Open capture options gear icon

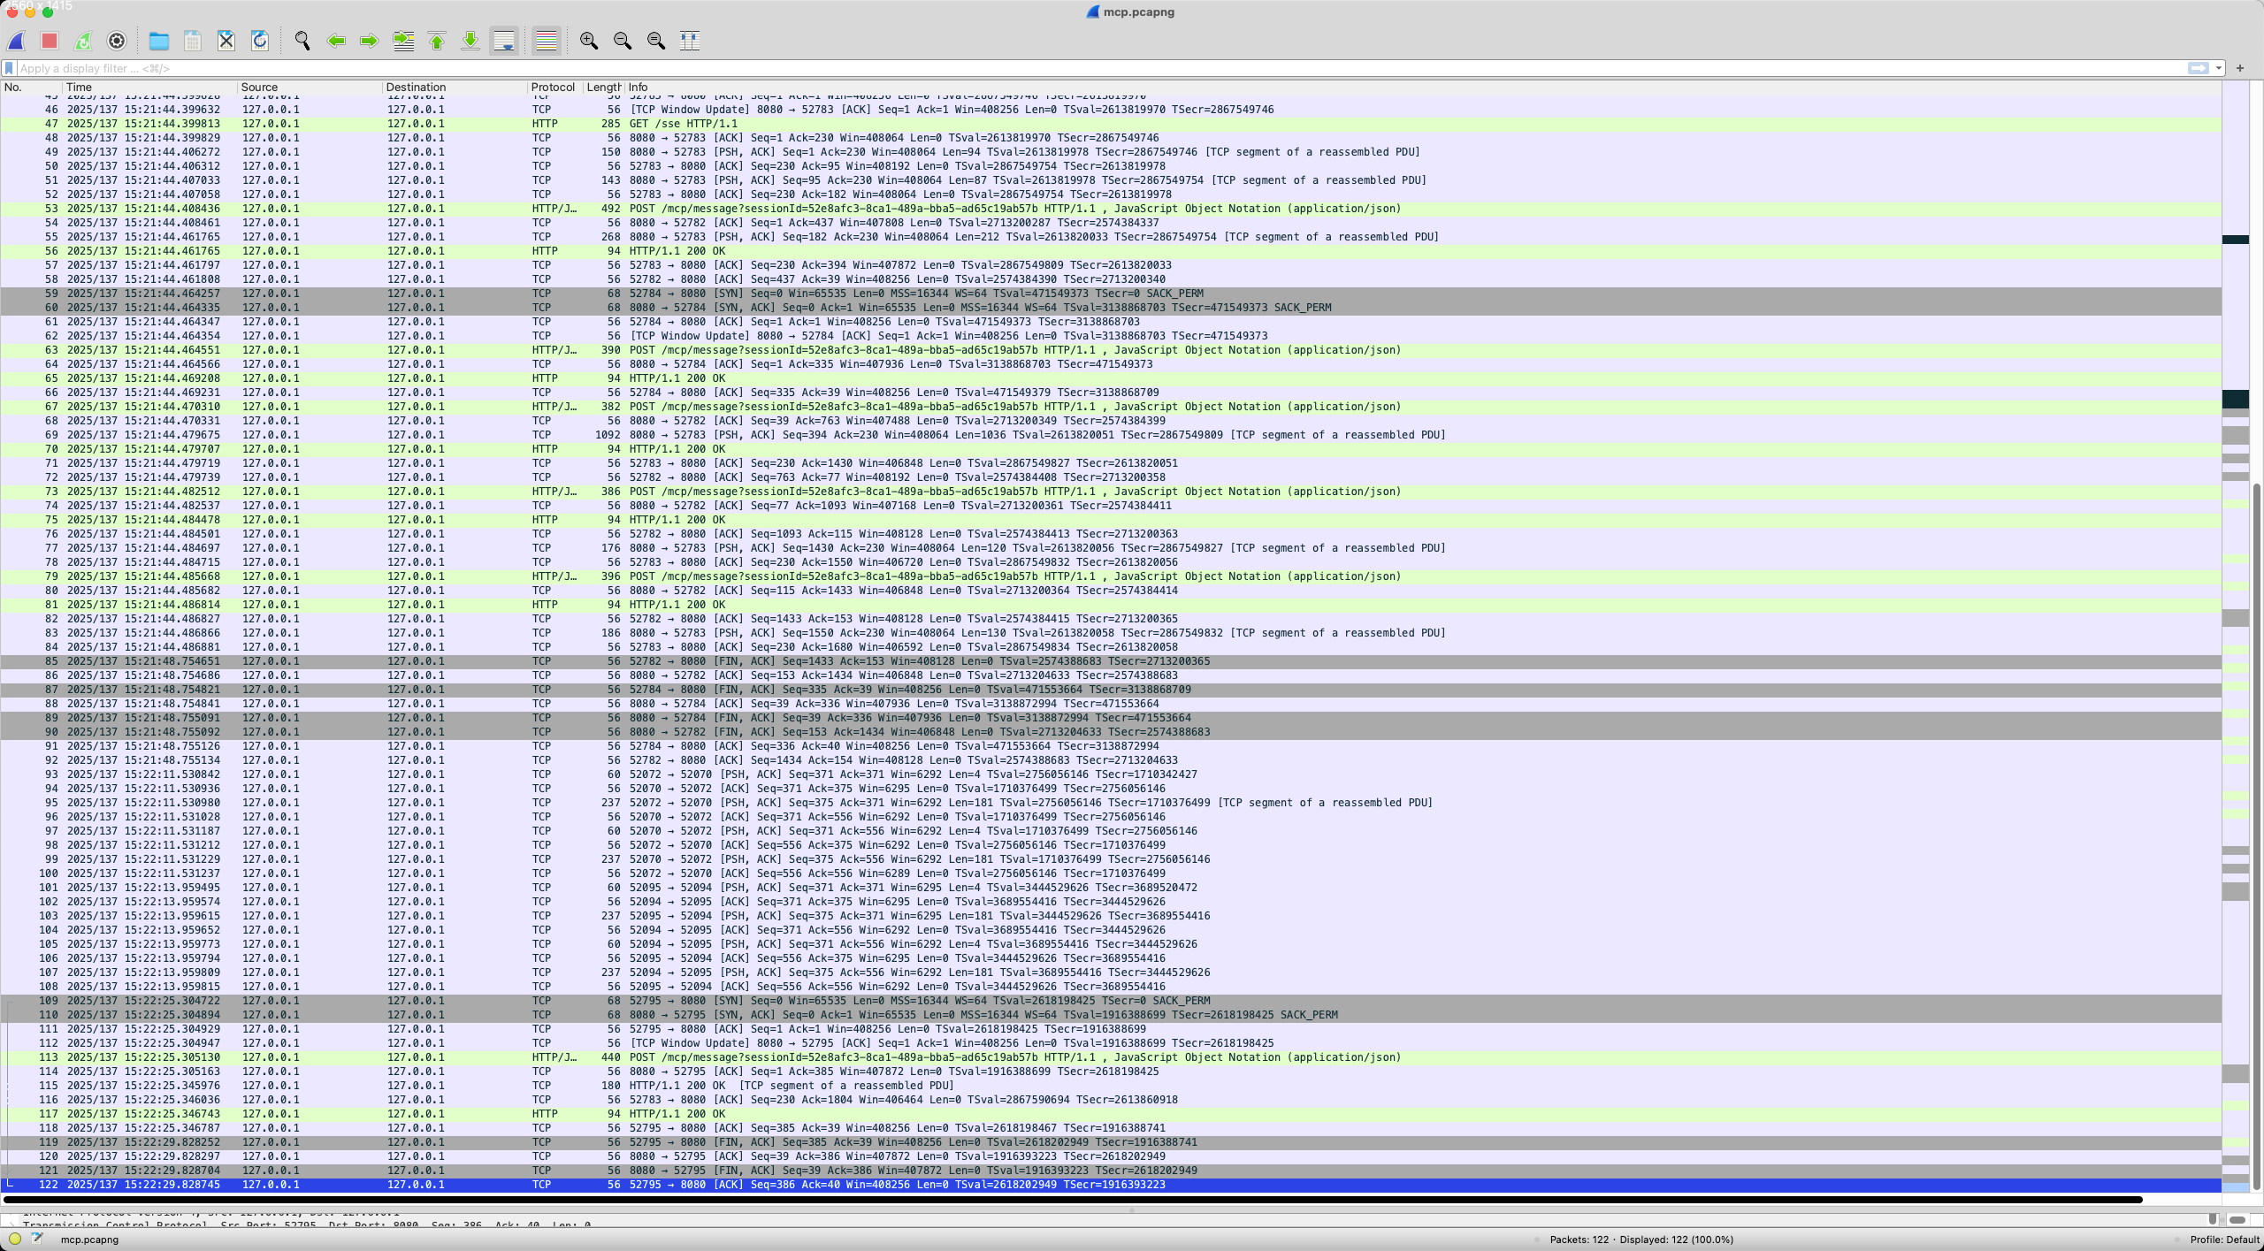117,41
